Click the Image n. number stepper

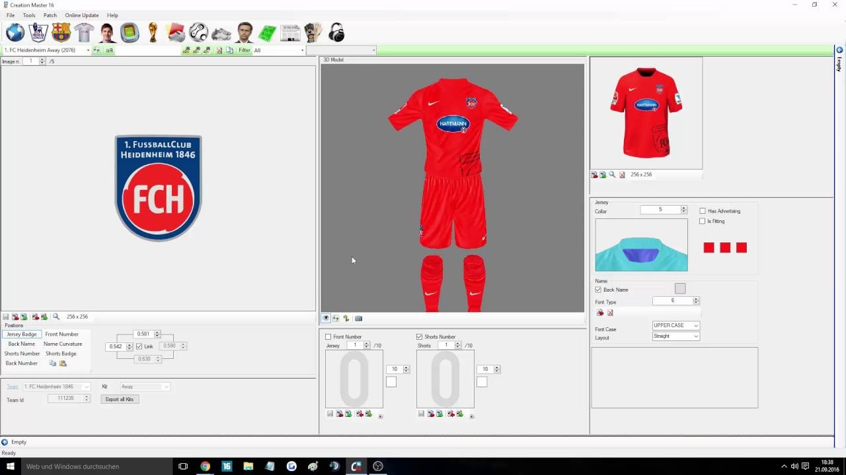tap(42, 61)
